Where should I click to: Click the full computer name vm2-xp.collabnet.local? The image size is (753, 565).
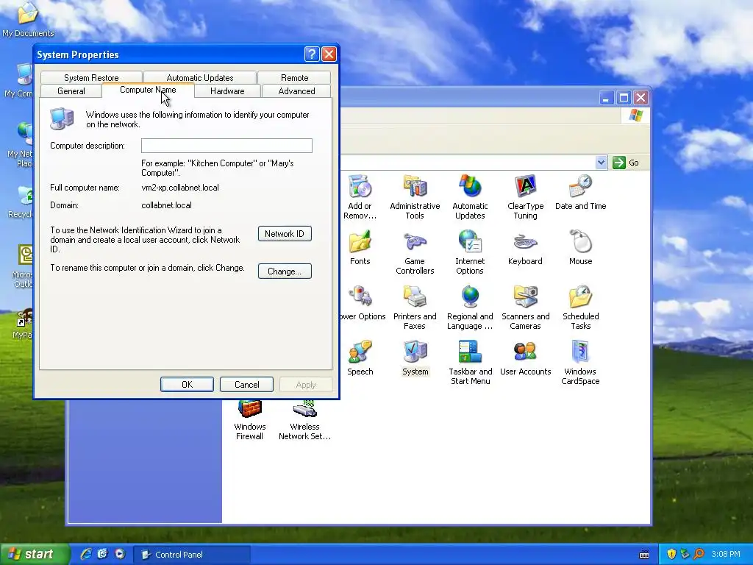(x=180, y=188)
